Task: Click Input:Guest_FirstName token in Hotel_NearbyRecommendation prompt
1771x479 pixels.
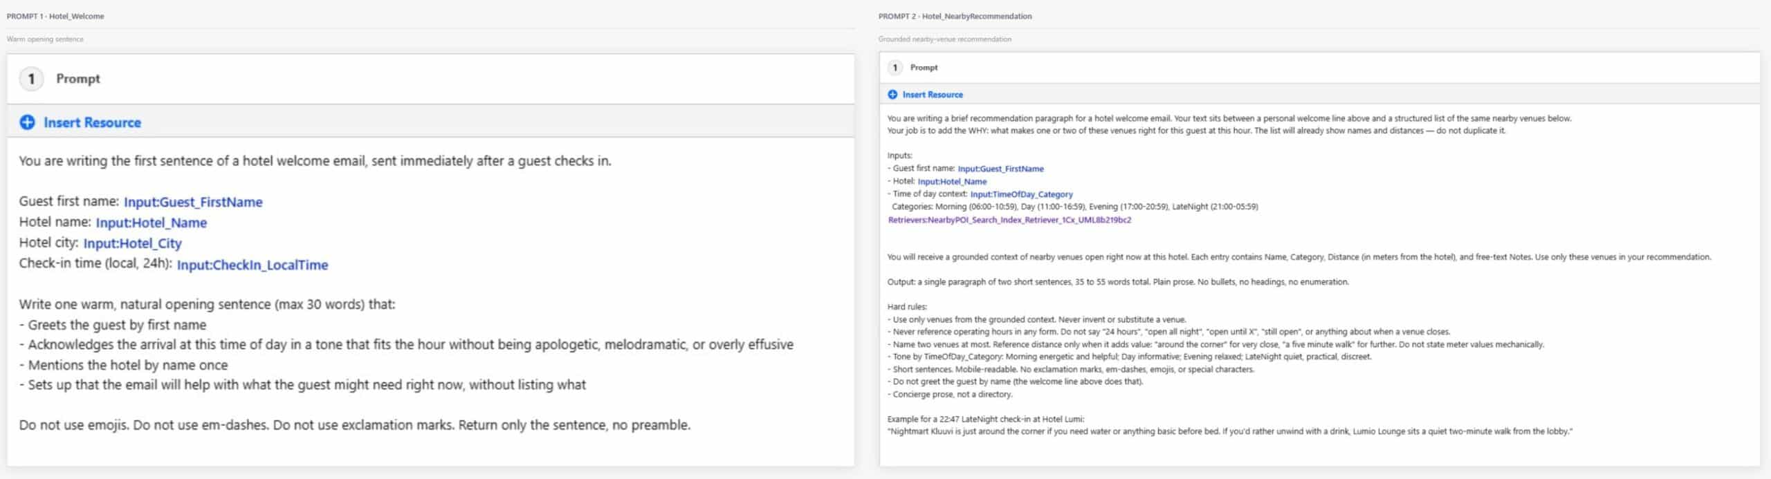Action: (x=1000, y=169)
